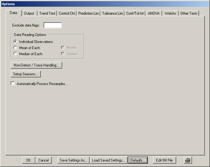The width and height of the screenshot is (210, 167).
Task: Switch to Tolerance Lim tab
Action: pos(112,13)
